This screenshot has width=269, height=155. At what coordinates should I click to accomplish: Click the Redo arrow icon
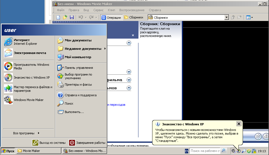(91, 17)
